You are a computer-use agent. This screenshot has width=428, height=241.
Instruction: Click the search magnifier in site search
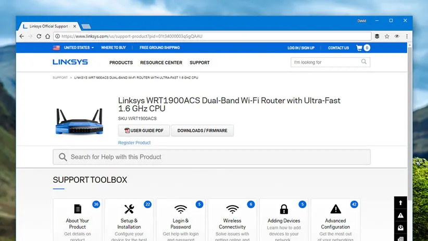pyautogui.click(x=364, y=62)
